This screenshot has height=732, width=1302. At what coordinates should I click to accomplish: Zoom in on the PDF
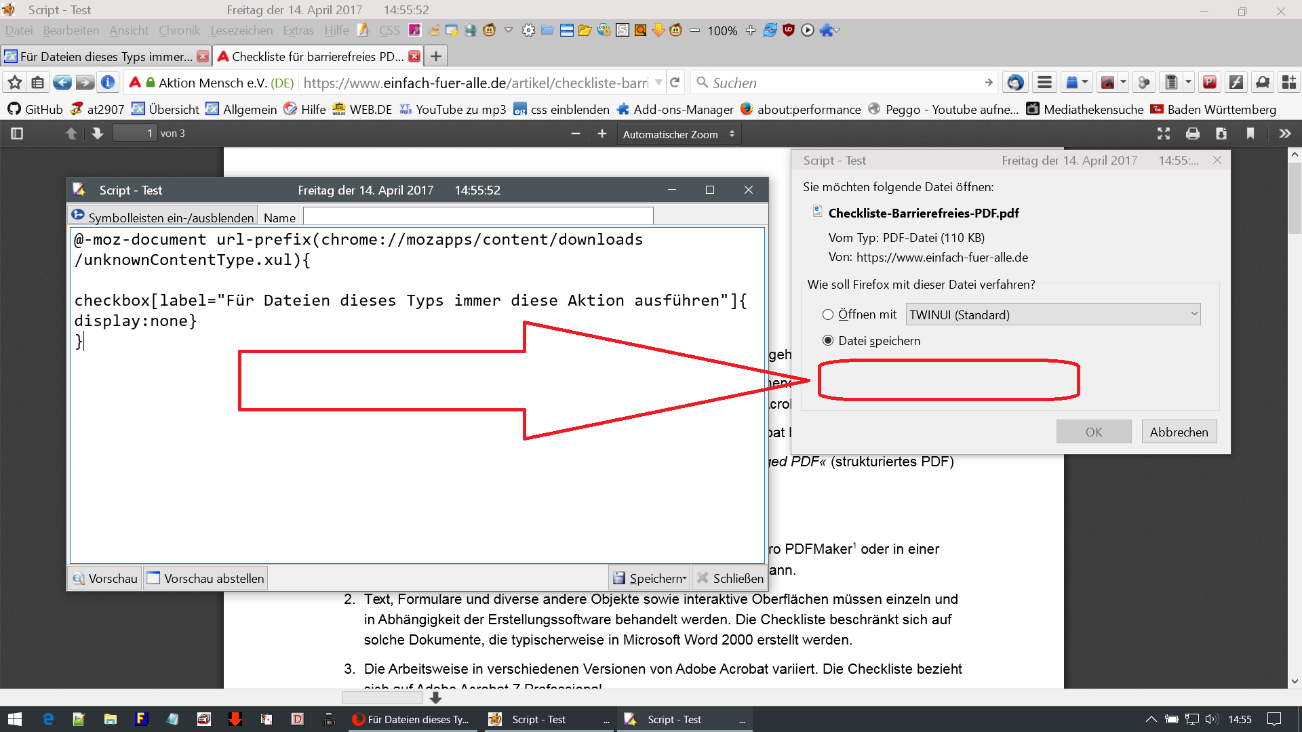[601, 134]
